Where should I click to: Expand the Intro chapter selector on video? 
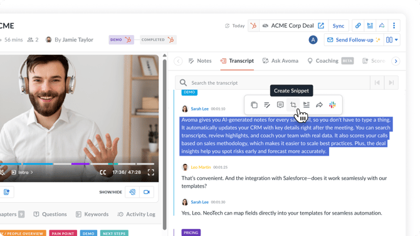coord(22,173)
